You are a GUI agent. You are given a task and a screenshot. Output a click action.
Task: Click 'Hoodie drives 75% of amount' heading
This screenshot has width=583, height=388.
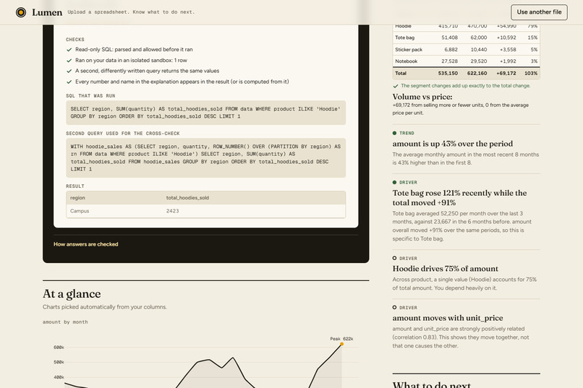coord(445,269)
